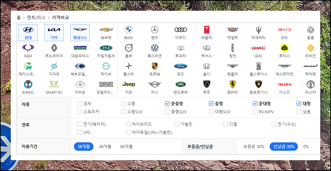Viewport: 331px width, 171px height.
Task: Enable the 소형SUV checkbox
Action: 123,112
